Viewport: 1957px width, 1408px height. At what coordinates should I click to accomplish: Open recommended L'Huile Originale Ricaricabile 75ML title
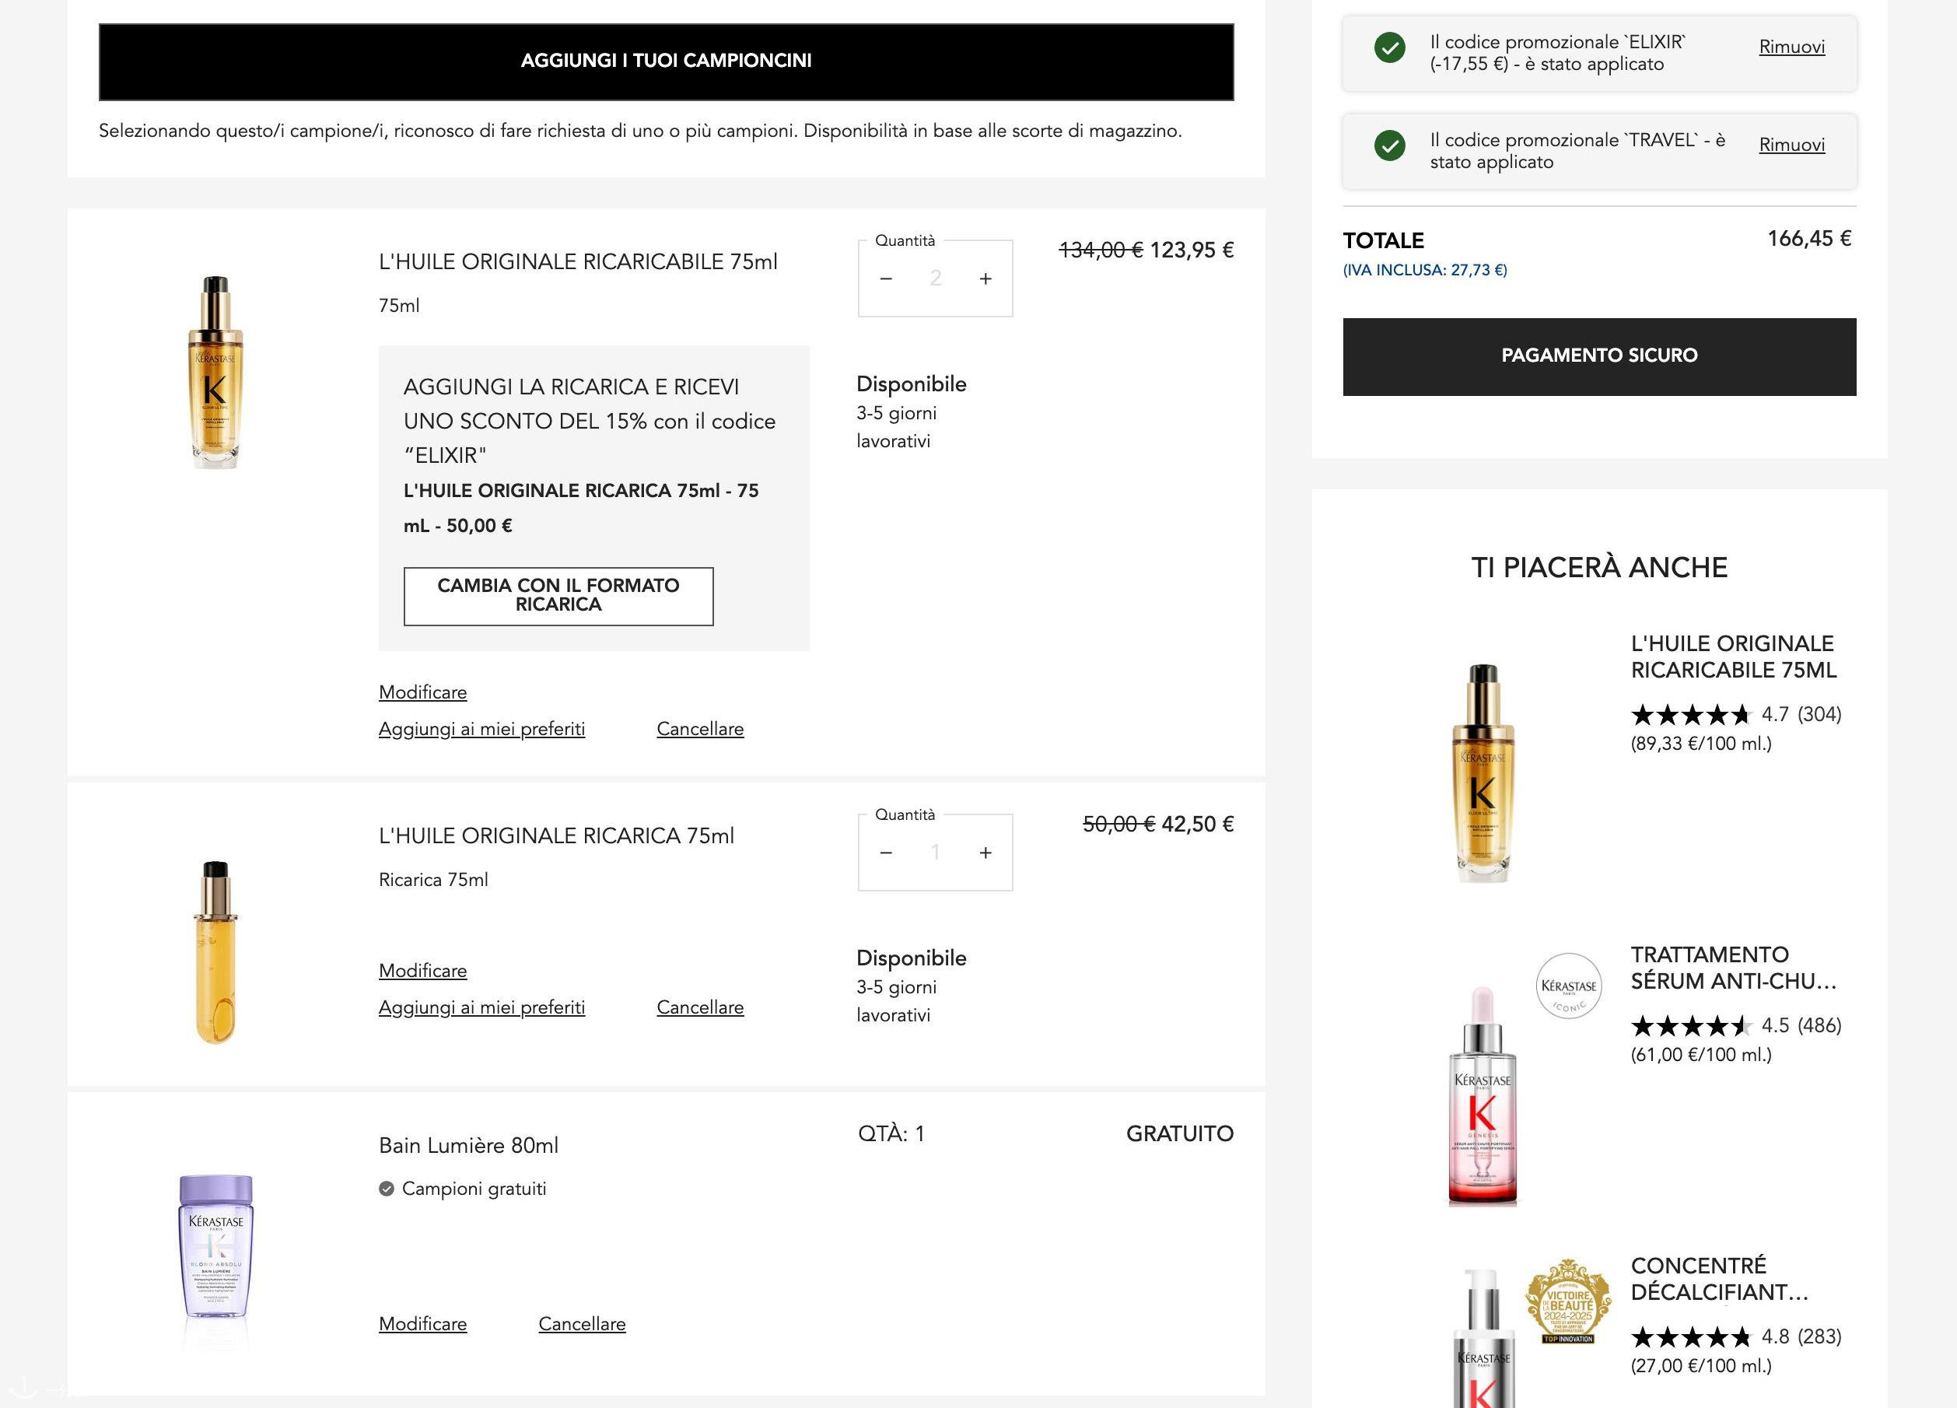(x=1734, y=657)
